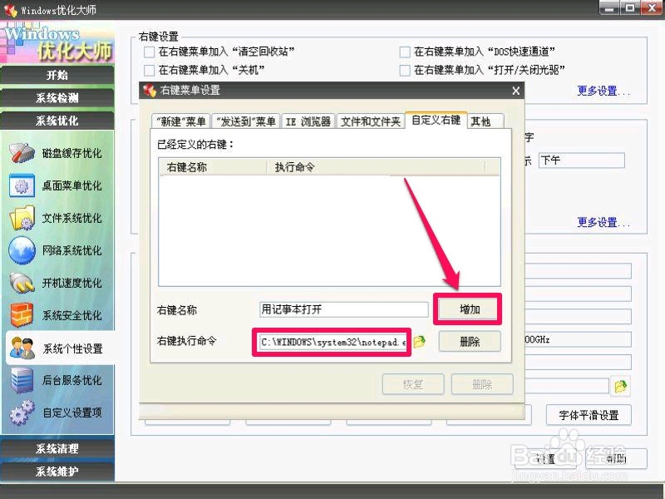Switch to 文件和文件夹 tab
Image resolution: width=665 pixels, height=499 pixels.
(x=370, y=121)
